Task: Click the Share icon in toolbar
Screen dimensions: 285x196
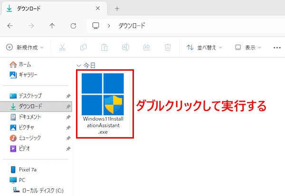Action: click(147, 47)
